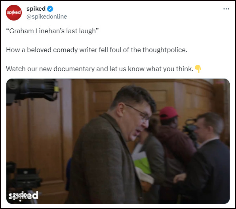Click the blue verified checkmark badge
The height and width of the screenshot is (209, 236).
(x=50, y=9)
